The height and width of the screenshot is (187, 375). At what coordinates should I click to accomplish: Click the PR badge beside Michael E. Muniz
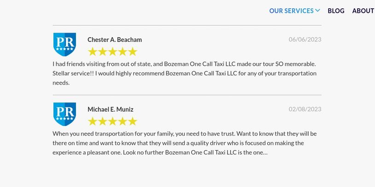[x=64, y=114]
